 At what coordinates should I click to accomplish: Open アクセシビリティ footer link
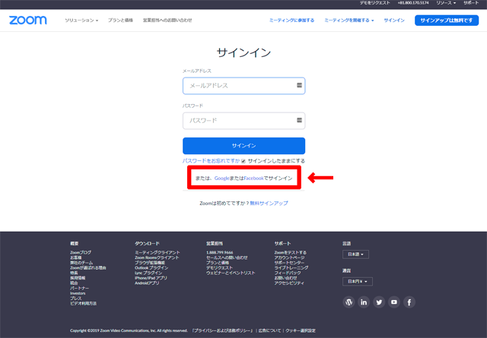click(289, 283)
